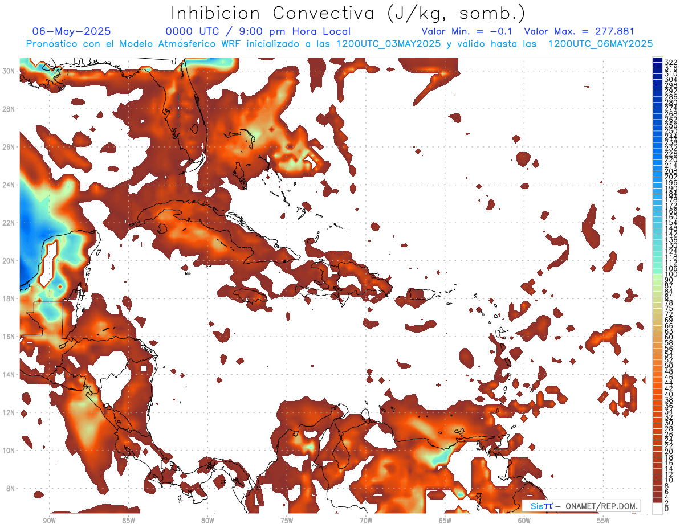Click the '0' colorbar value label
684x528 pixels.
pyautogui.click(x=667, y=509)
